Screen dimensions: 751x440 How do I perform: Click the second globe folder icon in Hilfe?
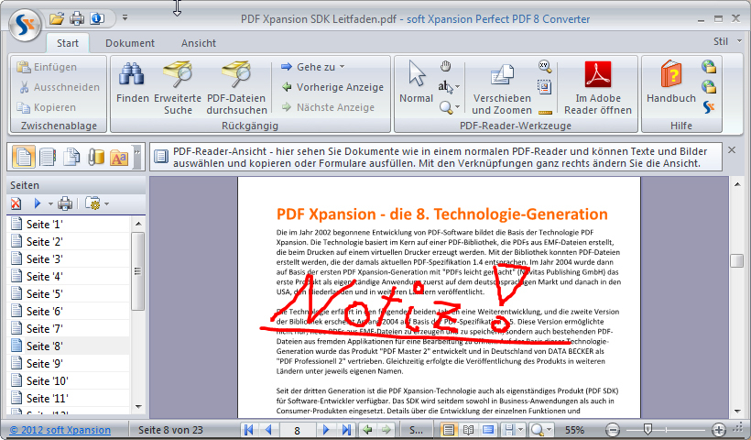(709, 86)
